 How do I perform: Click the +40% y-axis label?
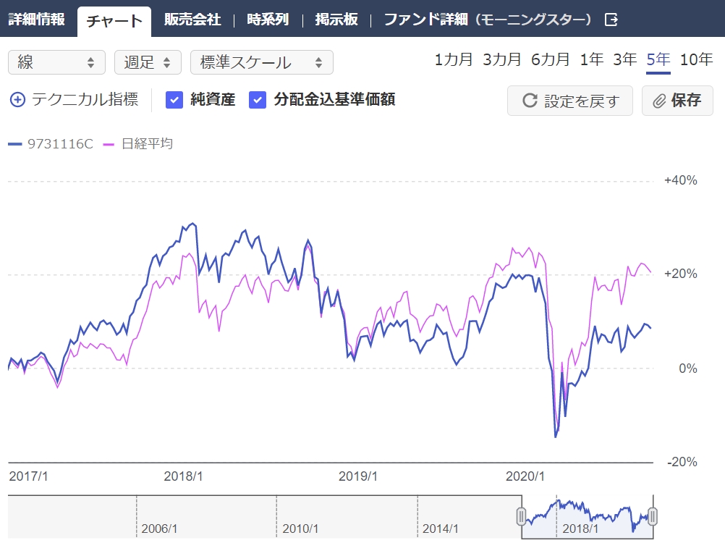(681, 180)
